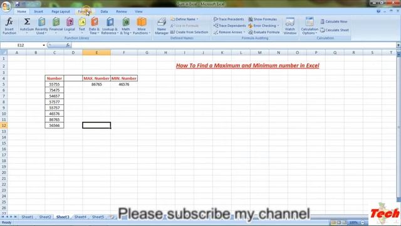Image resolution: width=401 pixels, height=226 pixels.
Task: Click the Insert Worksheet tab icon
Action: point(112,217)
